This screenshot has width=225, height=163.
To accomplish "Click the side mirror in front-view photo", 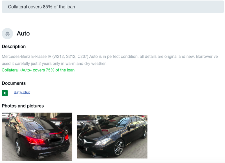I will pyautogui.click(x=132, y=127).
